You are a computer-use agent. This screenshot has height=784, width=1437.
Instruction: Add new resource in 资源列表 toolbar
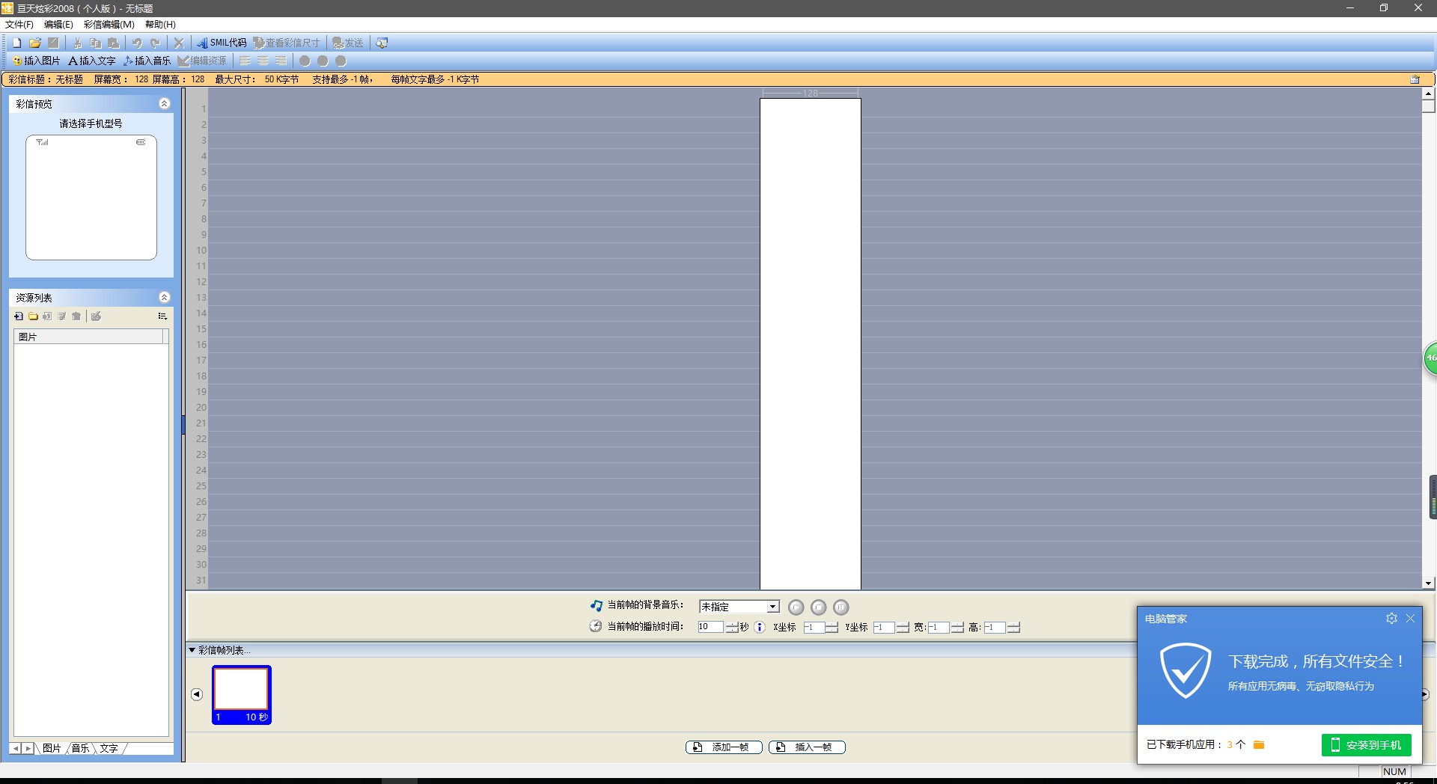click(x=19, y=316)
